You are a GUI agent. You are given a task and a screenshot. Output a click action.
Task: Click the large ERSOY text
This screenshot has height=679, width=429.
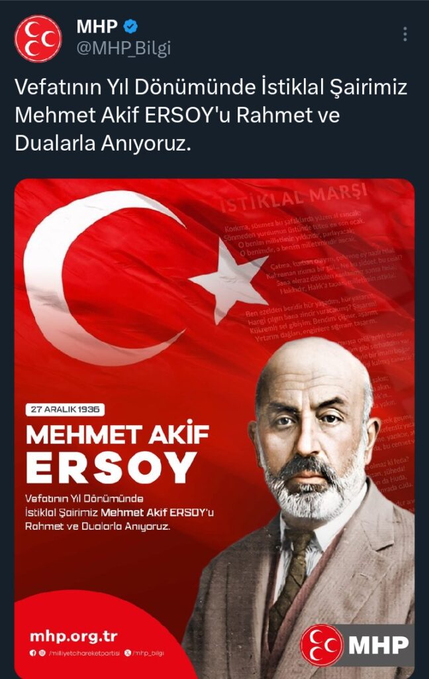point(112,467)
